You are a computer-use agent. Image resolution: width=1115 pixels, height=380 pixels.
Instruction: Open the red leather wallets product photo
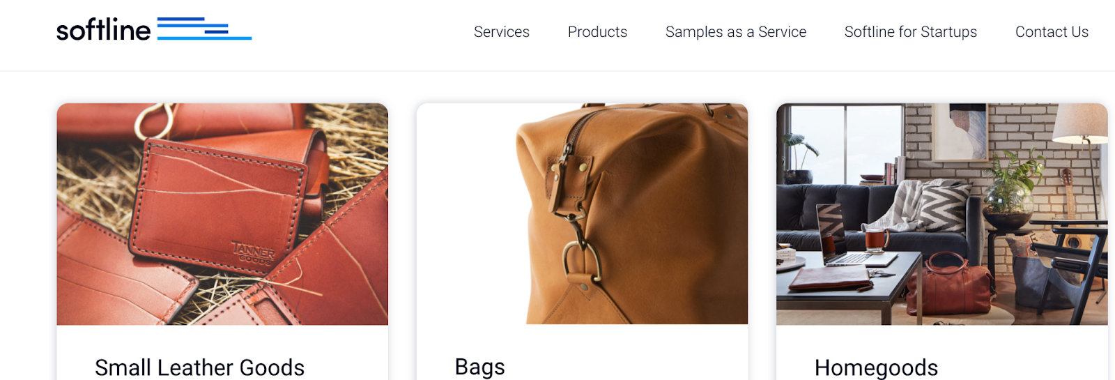222,214
